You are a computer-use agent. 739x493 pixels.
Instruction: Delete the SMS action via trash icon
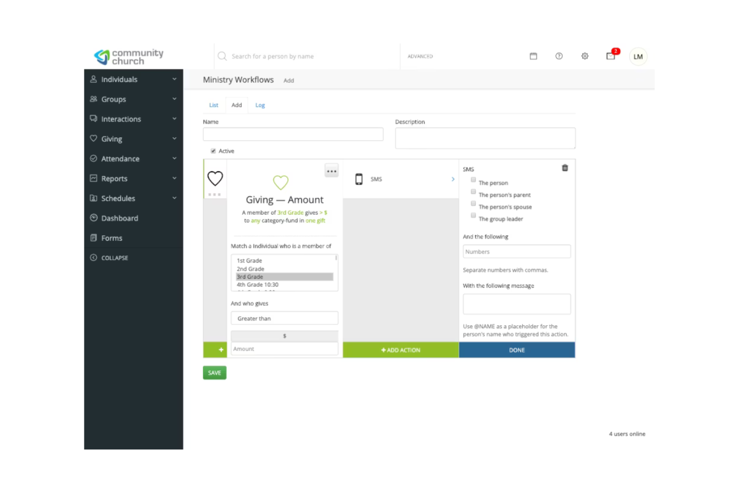(565, 168)
